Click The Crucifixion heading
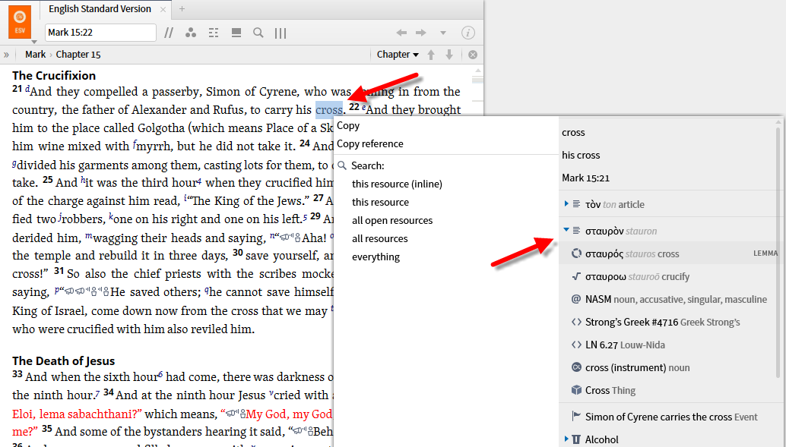This screenshot has width=786, height=447. tap(54, 76)
